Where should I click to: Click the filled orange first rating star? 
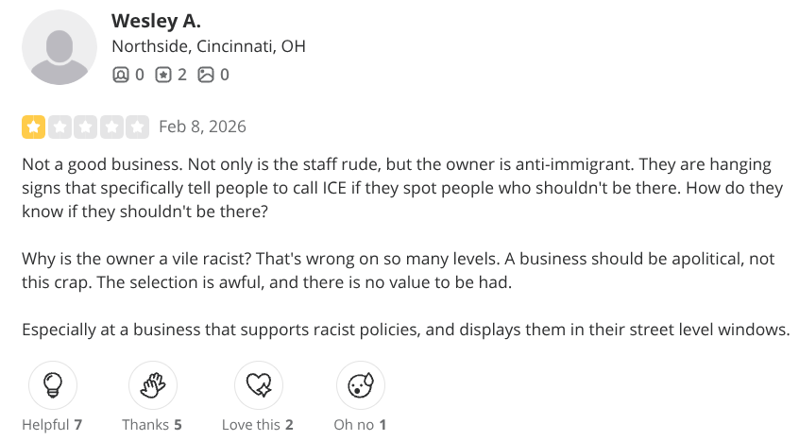tap(33, 127)
